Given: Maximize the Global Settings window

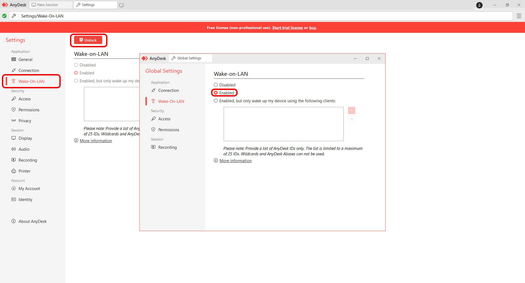Looking at the screenshot, I should (367, 59).
